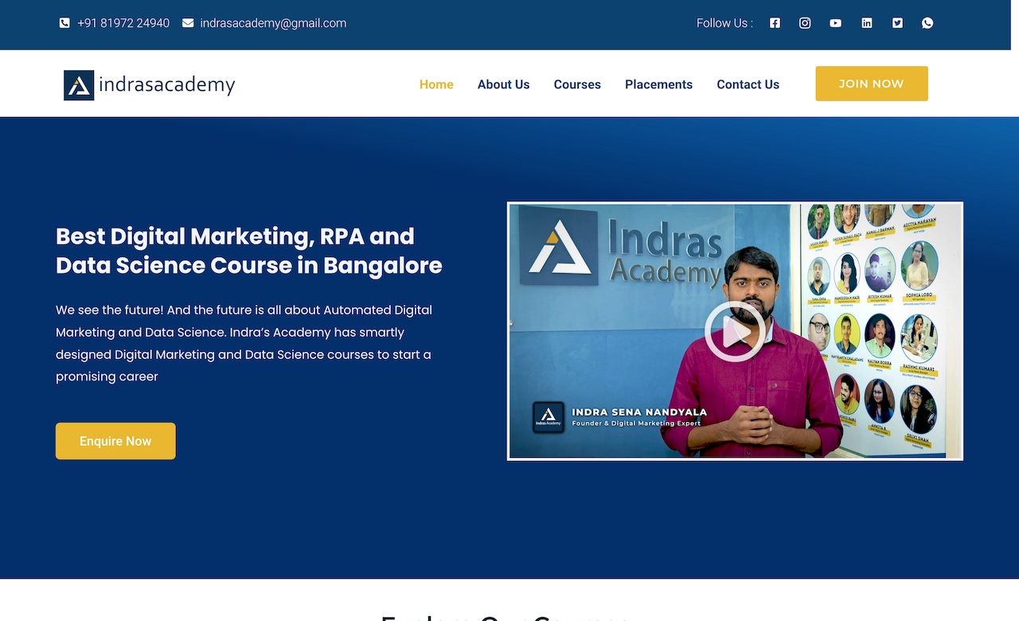Call the number +91 81972 24940

(x=123, y=23)
